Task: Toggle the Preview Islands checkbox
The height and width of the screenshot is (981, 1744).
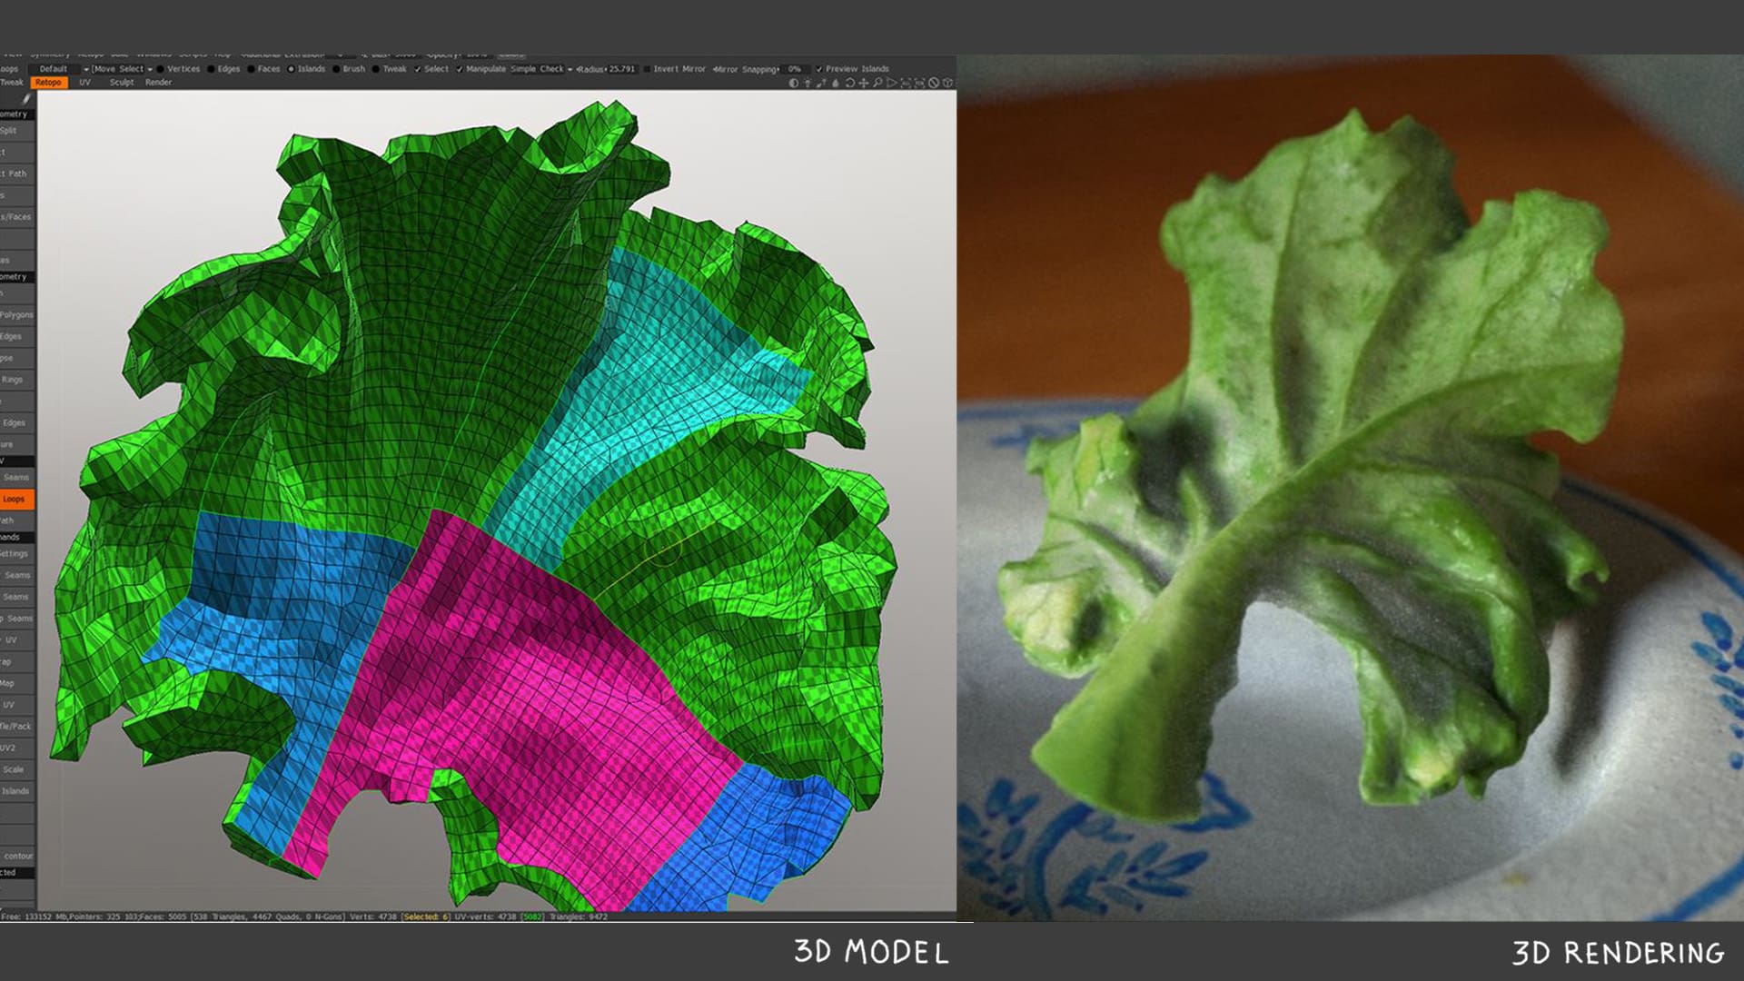Action: [852, 69]
